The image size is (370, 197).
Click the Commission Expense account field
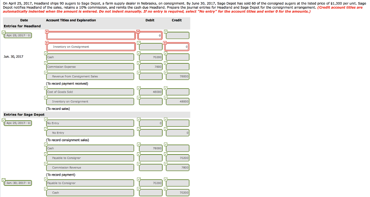(90, 67)
